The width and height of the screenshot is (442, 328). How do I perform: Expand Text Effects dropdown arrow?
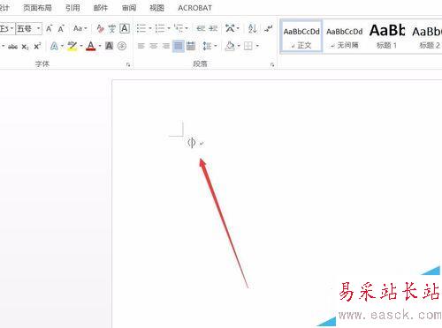tap(62, 46)
